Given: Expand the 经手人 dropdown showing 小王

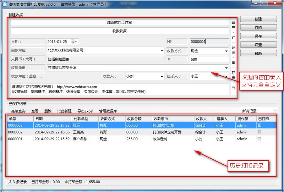Looking at the screenshot, I should coord(226,76).
